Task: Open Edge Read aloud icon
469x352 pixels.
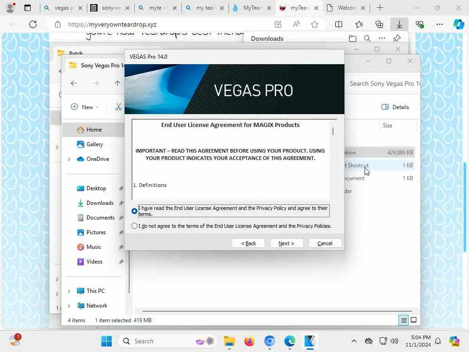Action: (x=296, y=25)
